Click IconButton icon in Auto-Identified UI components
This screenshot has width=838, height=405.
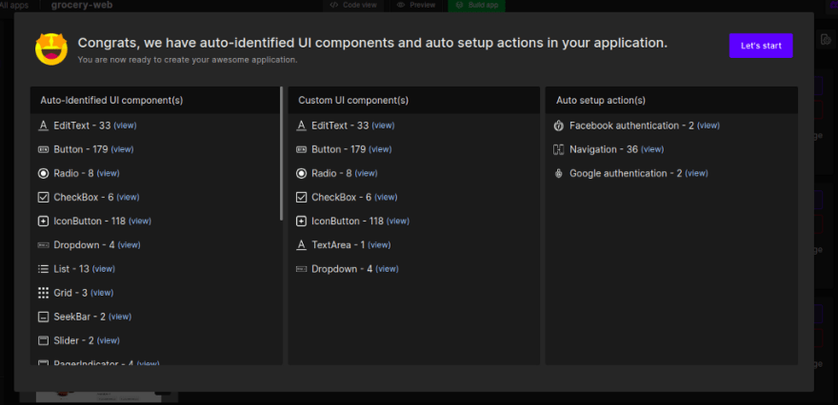[x=43, y=221]
